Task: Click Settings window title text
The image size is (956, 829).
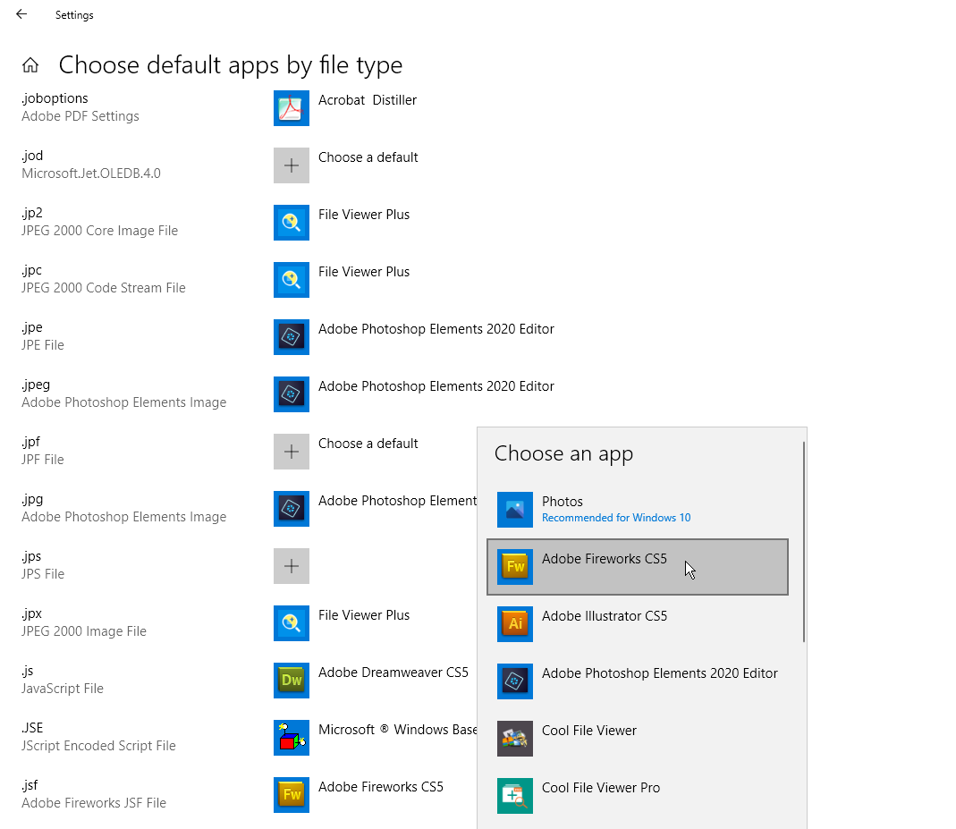Action: (74, 15)
